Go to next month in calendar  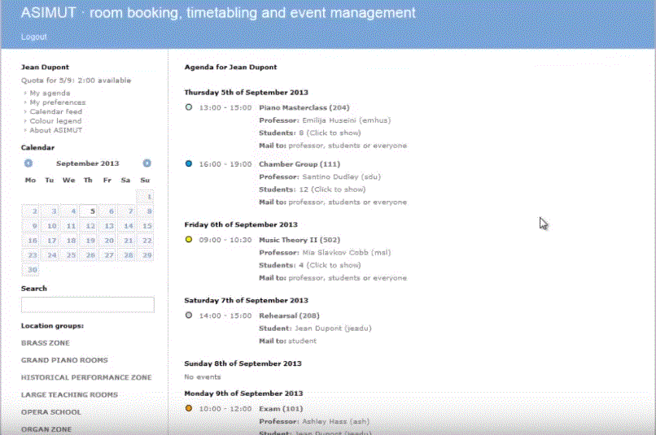coord(147,163)
